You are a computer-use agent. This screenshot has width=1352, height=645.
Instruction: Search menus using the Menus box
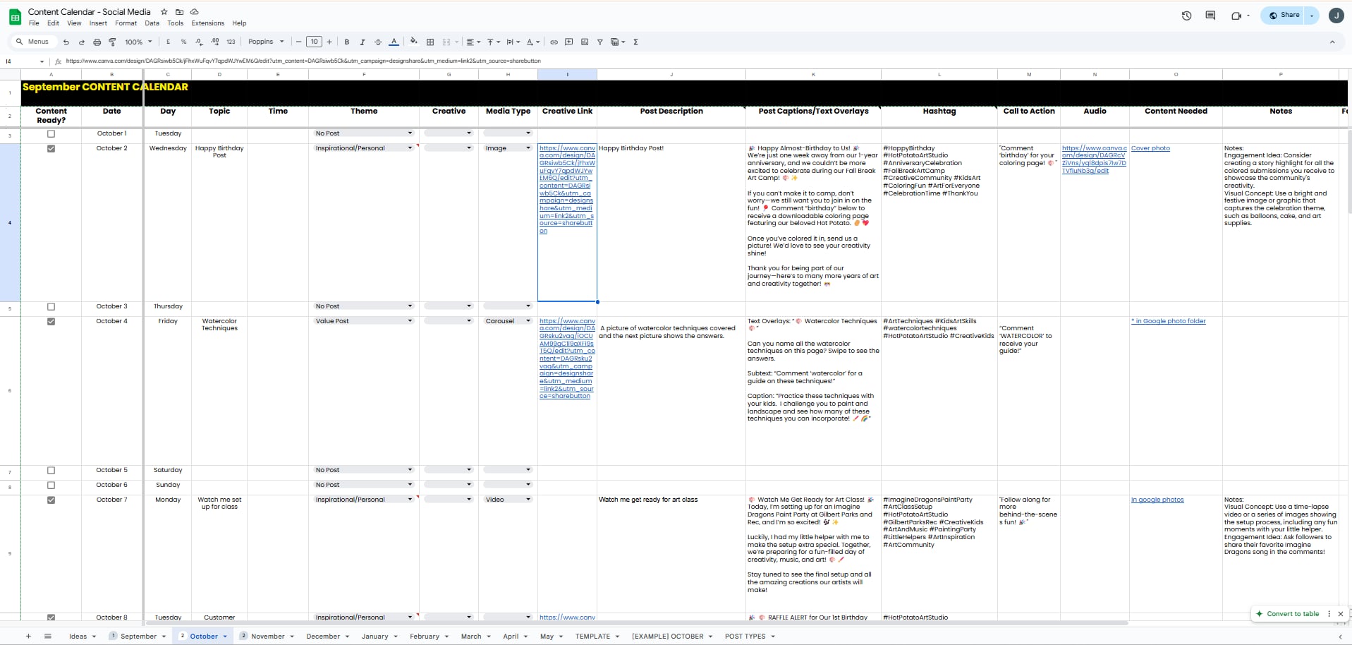coord(32,42)
